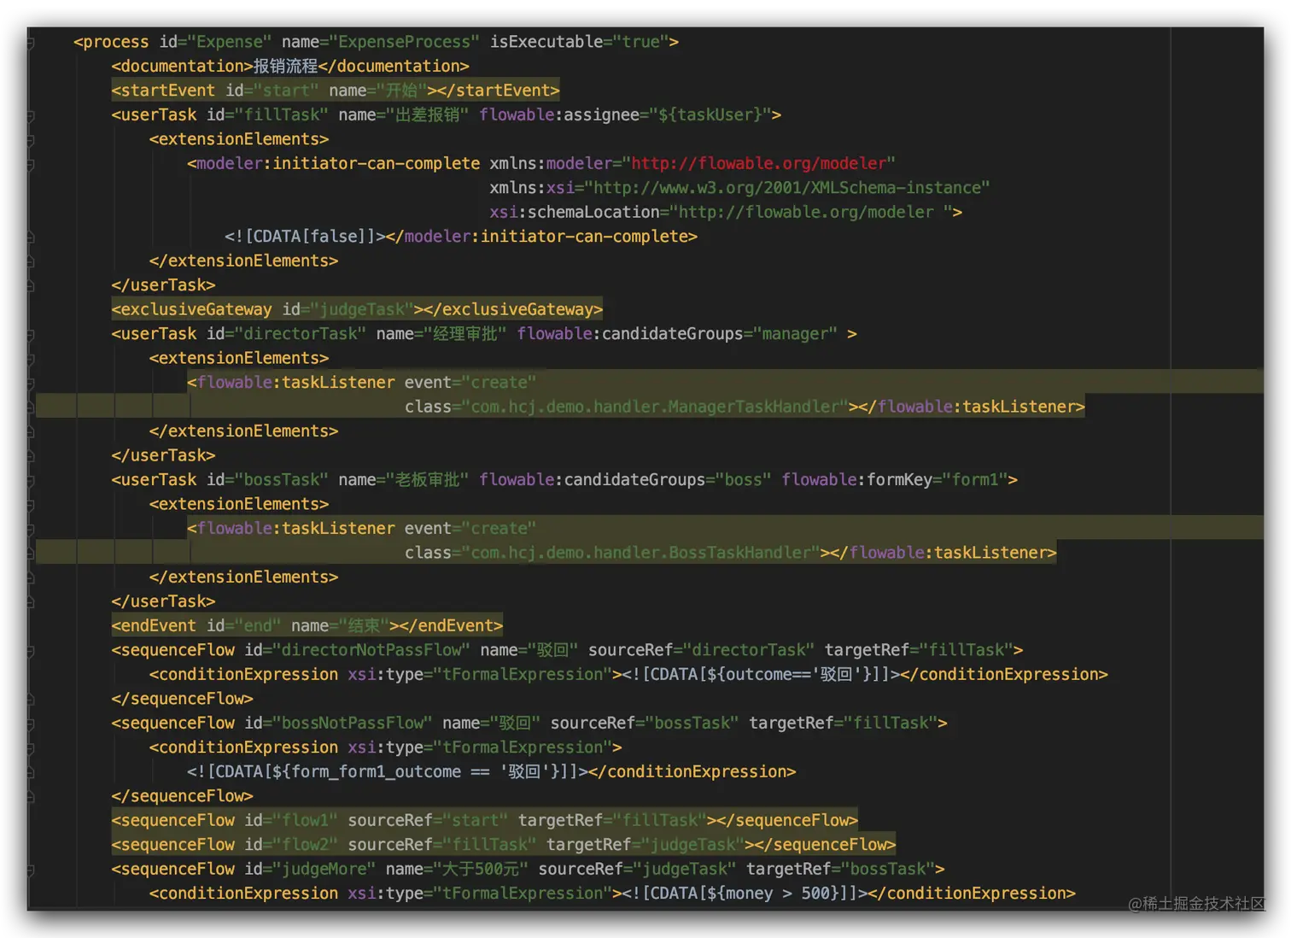Click the name value "ExpenseProcess"
1291x938 pixels.
(x=405, y=42)
